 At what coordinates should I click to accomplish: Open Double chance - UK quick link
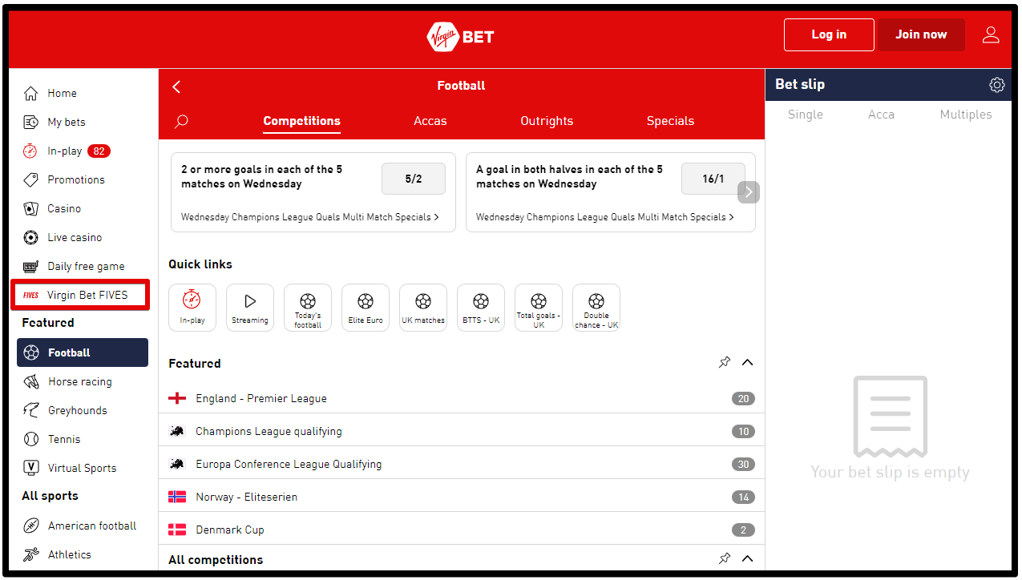[x=596, y=308]
